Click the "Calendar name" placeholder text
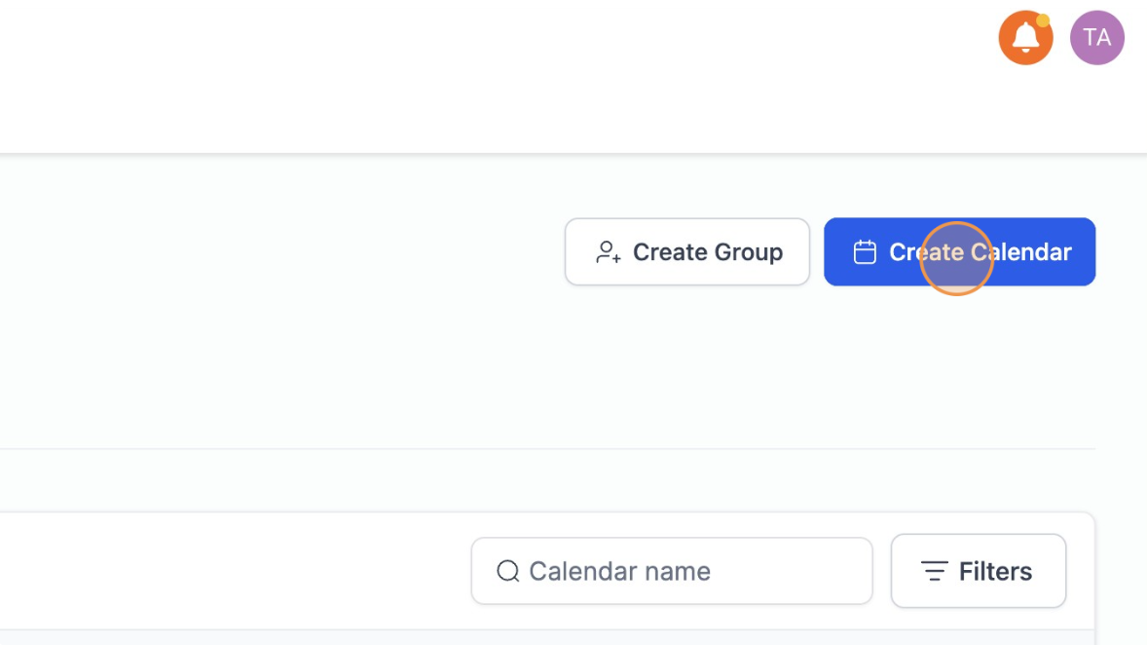Image resolution: width=1147 pixels, height=645 pixels. click(619, 571)
